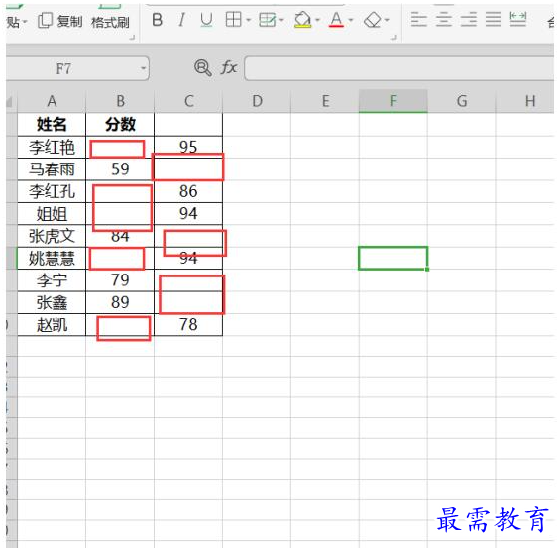
Task: Toggle Italic formatting
Action: click(181, 20)
